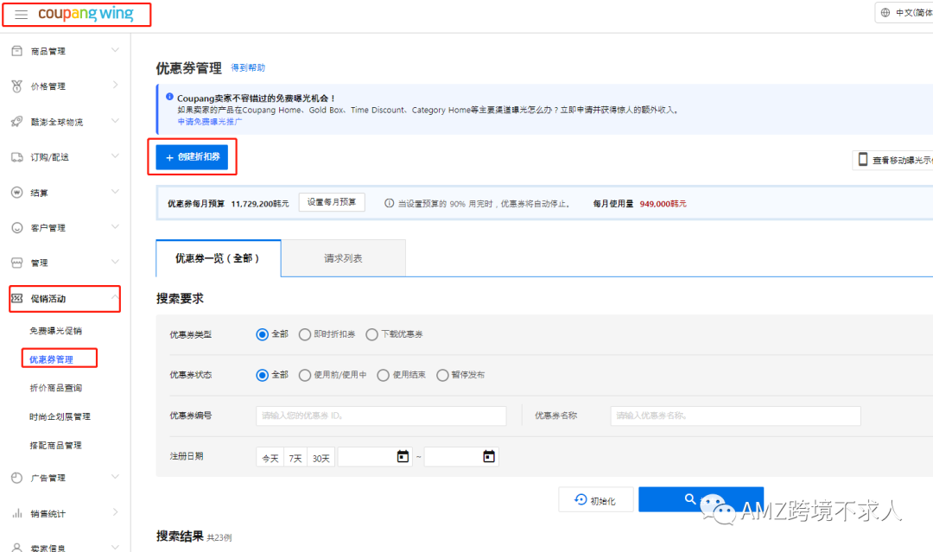This screenshot has height=552, width=933.
Task: Click the 7天 date shortcut
Action: [x=295, y=458]
